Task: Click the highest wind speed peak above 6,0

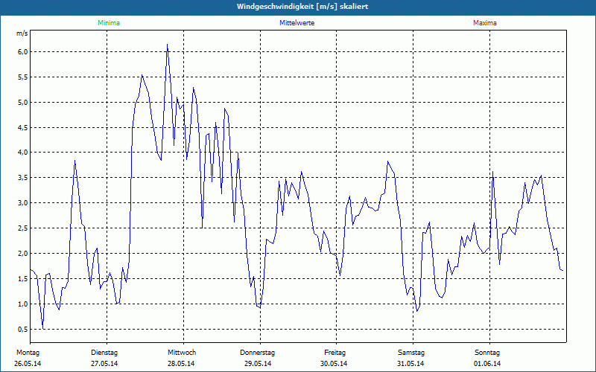Action: tap(167, 45)
